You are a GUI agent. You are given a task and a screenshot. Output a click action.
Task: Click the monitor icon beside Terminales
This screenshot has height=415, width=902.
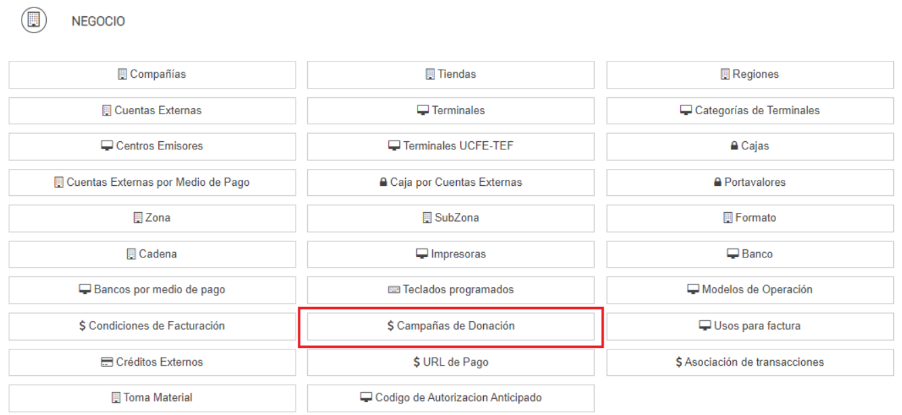pyautogui.click(x=423, y=110)
